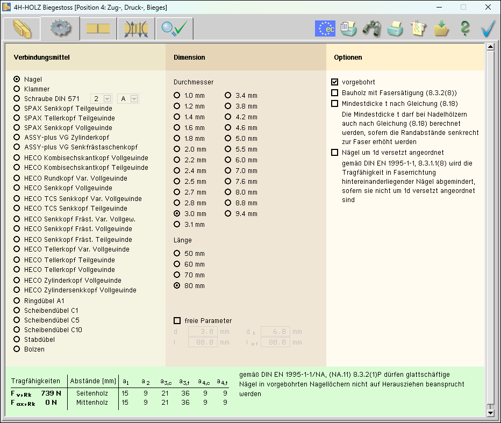Click the printer icon
The width and height of the screenshot is (501, 423).
point(395,28)
